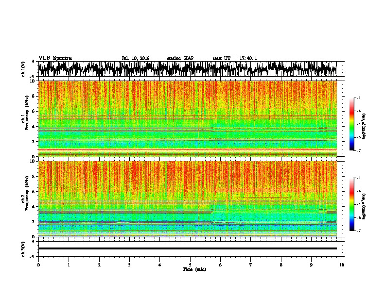Click the log(PSD) label beside ch.2 colorbar

coord(364,206)
